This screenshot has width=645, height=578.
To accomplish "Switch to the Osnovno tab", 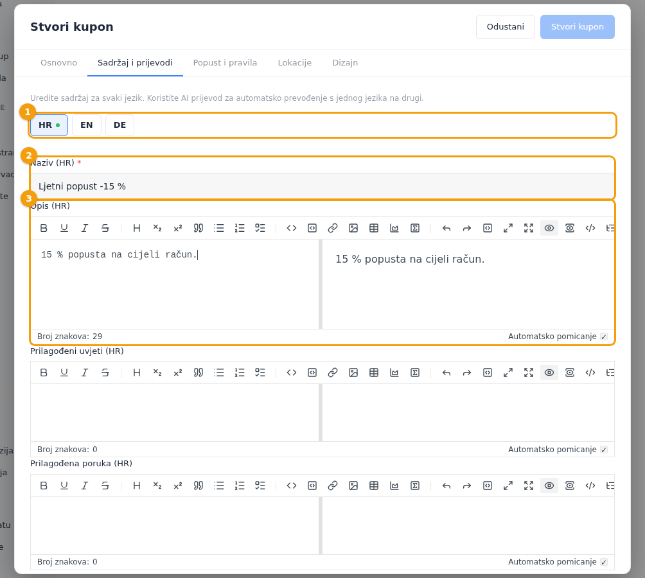I will (59, 63).
